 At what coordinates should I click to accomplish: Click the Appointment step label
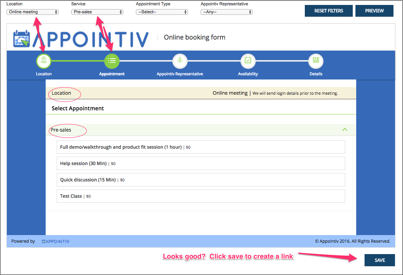(x=112, y=74)
